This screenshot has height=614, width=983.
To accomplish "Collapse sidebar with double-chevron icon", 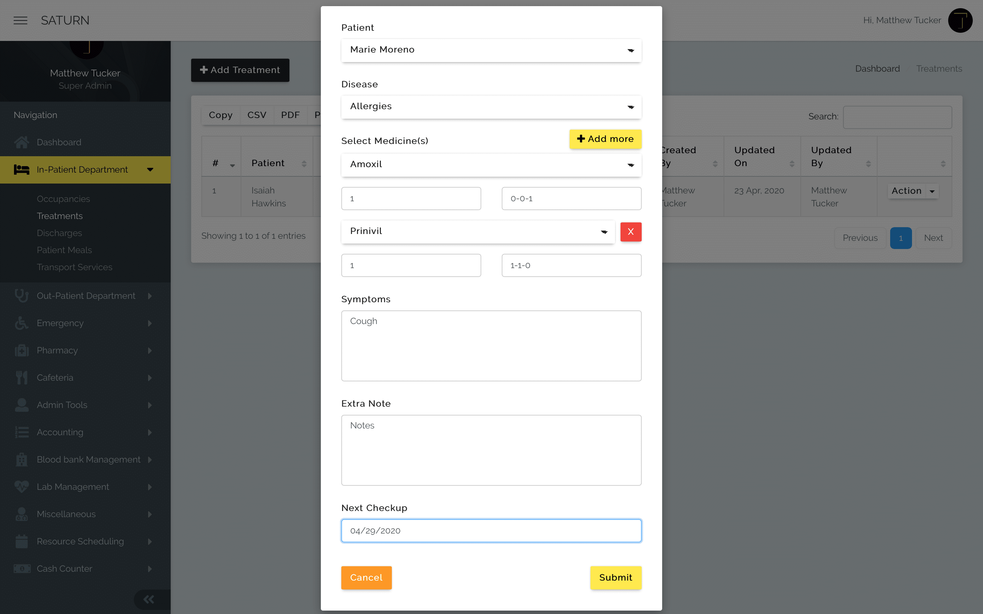I will coord(149,599).
